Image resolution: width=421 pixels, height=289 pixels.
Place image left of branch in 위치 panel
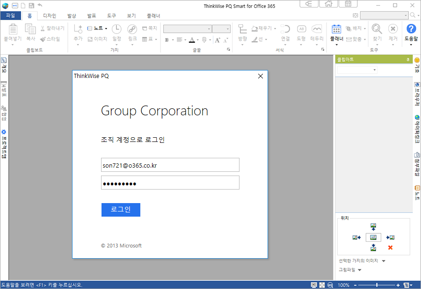click(x=356, y=238)
